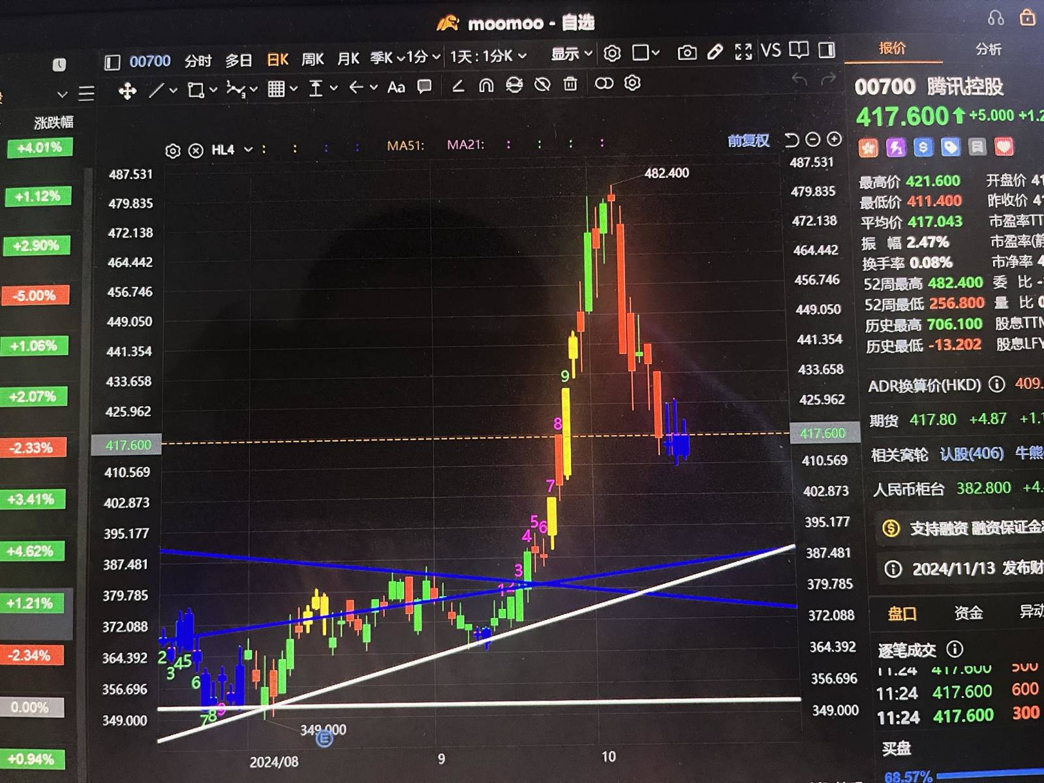Open headset customer support icon
This screenshot has height=783, width=1044.
tap(996, 18)
